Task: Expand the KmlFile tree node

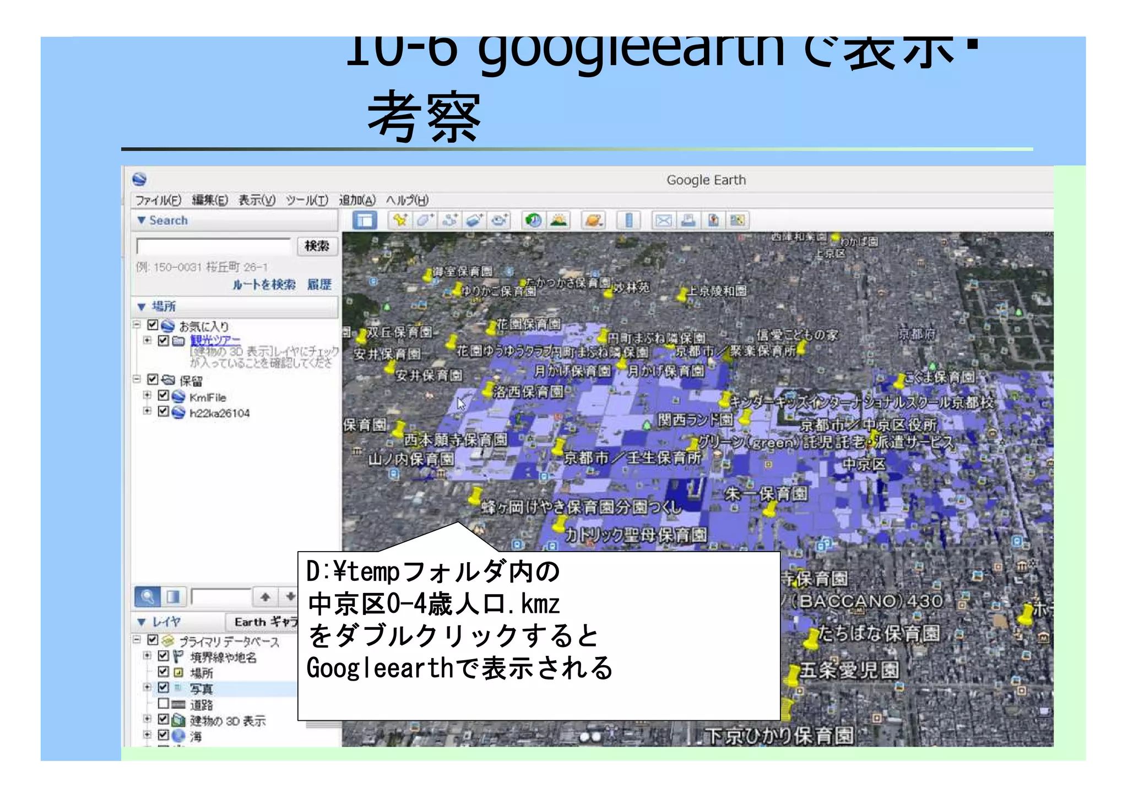Action: tap(147, 395)
